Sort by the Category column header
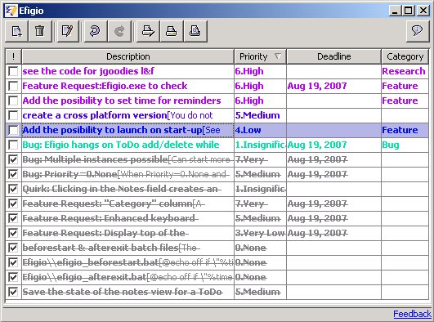This screenshot has width=434, height=322. (405, 56)
